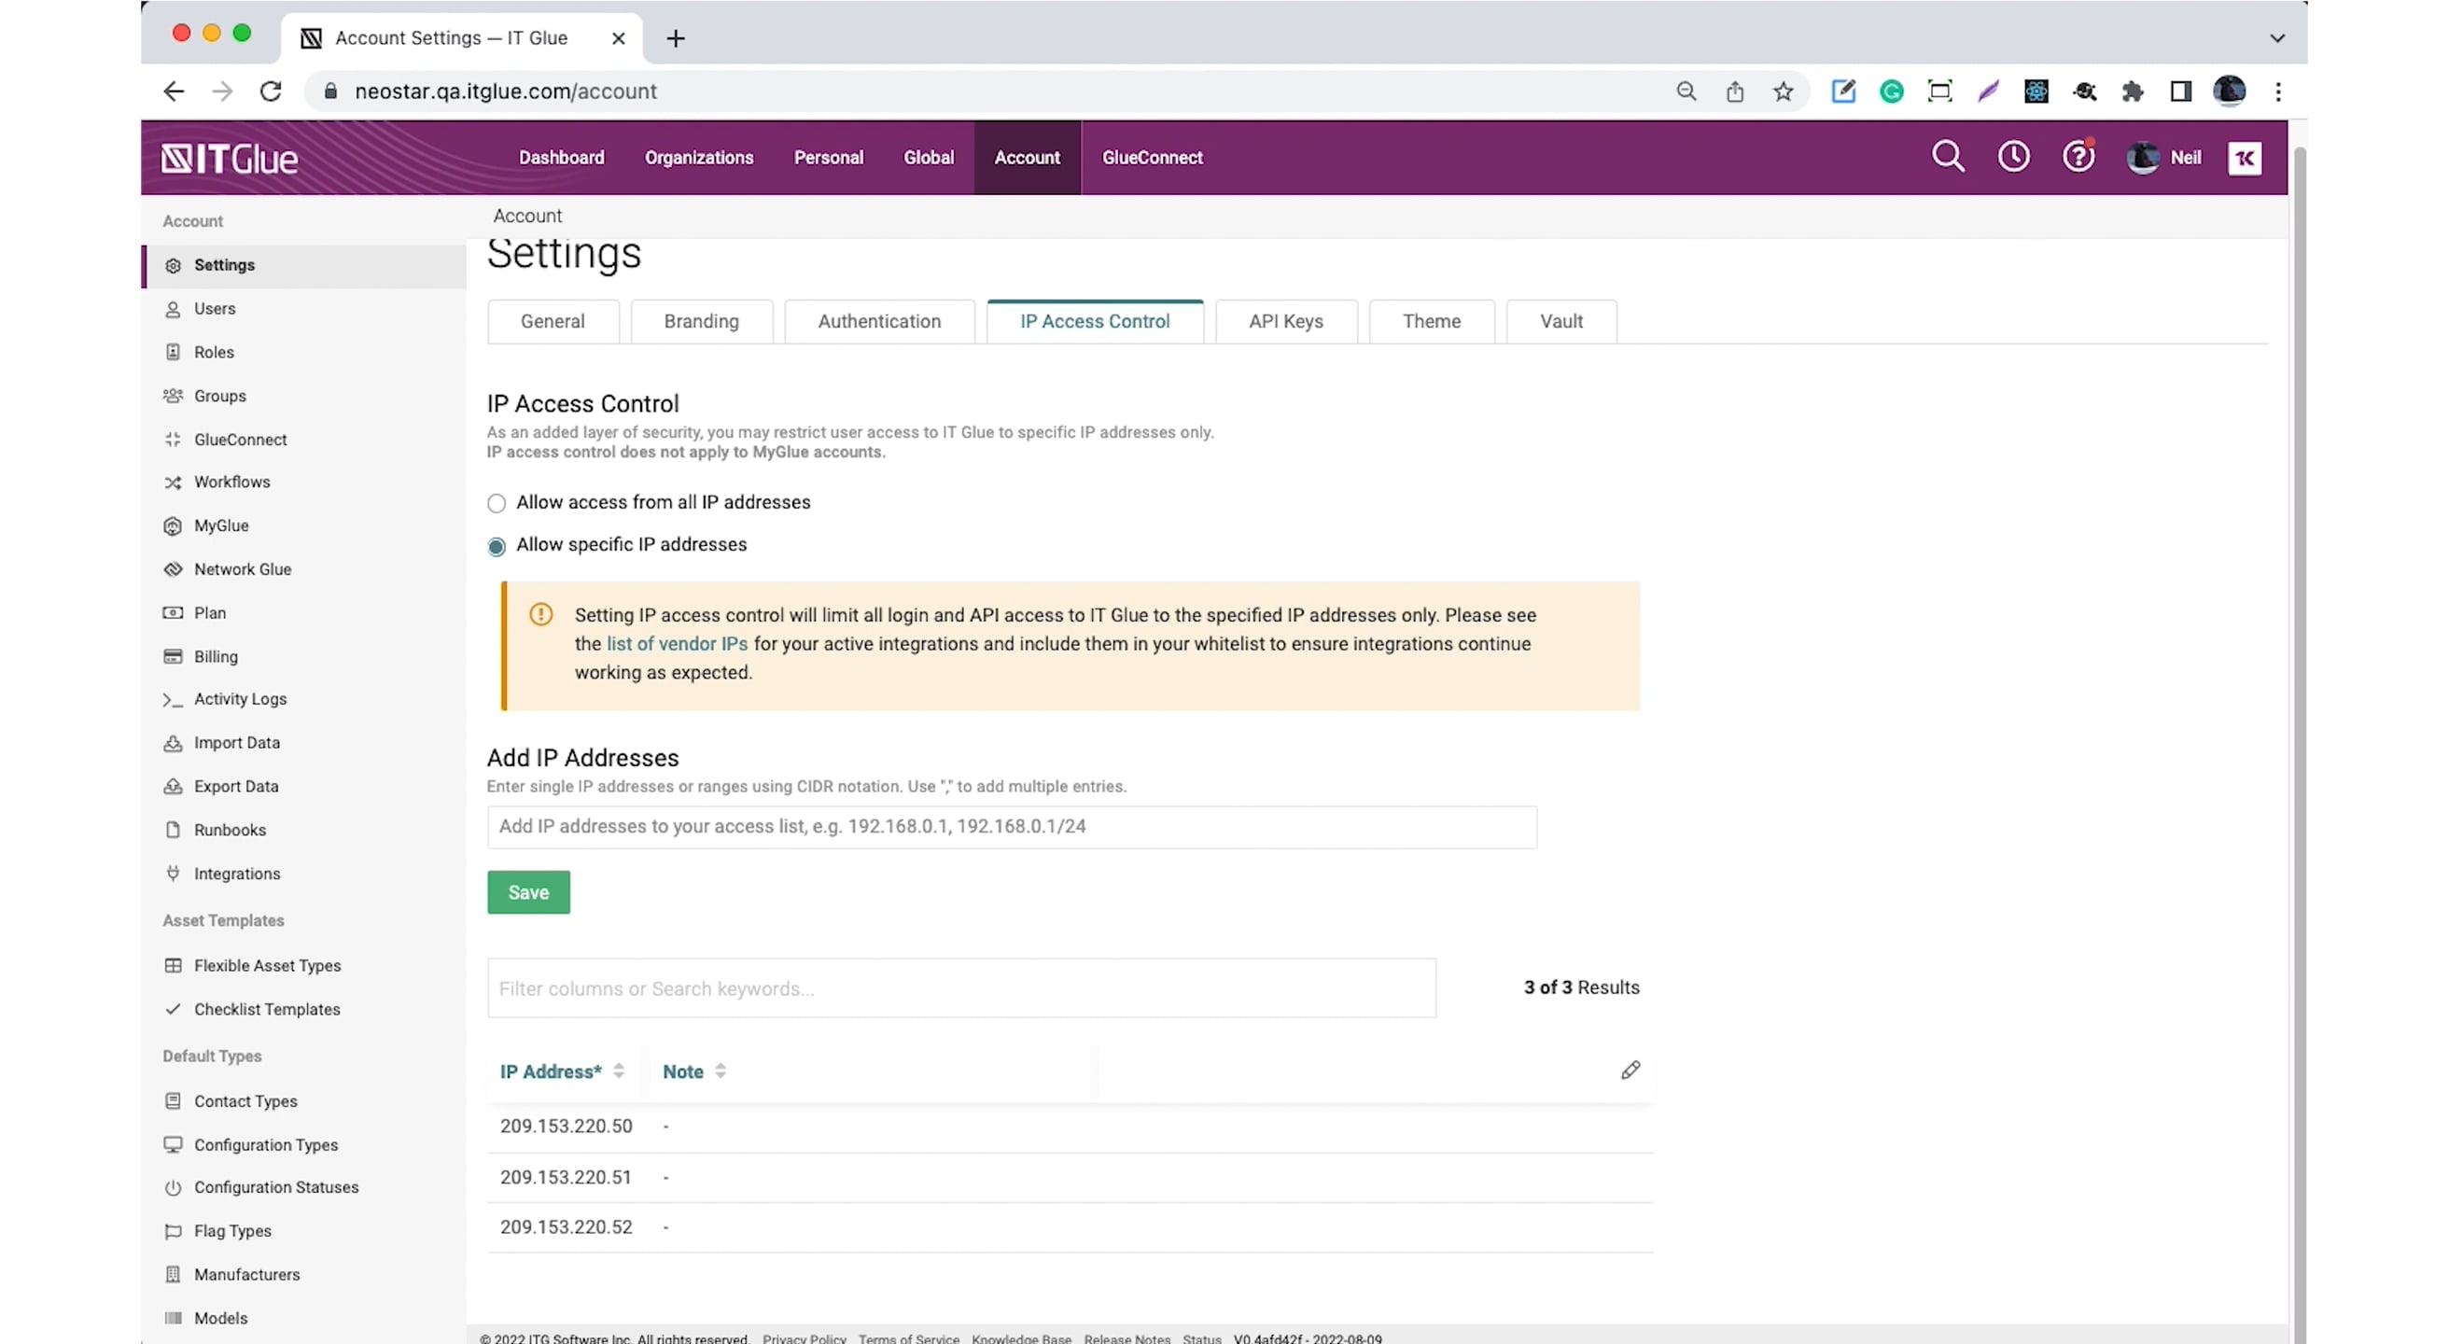The width and height of the screenshot is (2449, 1344).
Task: Open the API Keys tab
Action: pyautogui.click(x=1285, y=321)
